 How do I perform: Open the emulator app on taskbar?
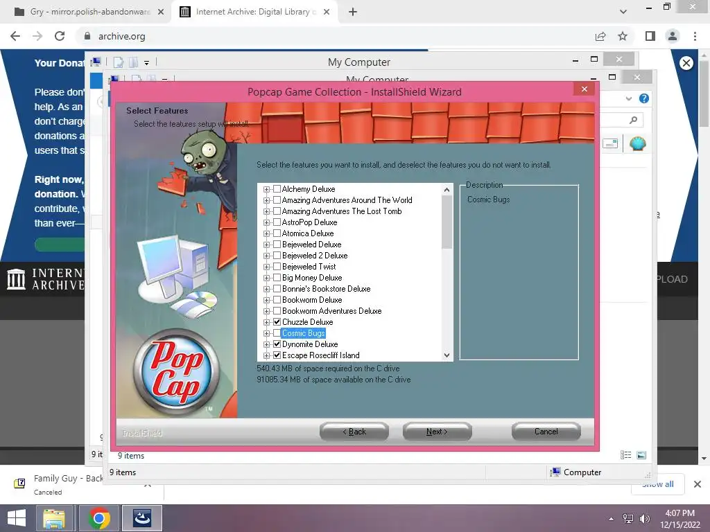click(141, 518)
